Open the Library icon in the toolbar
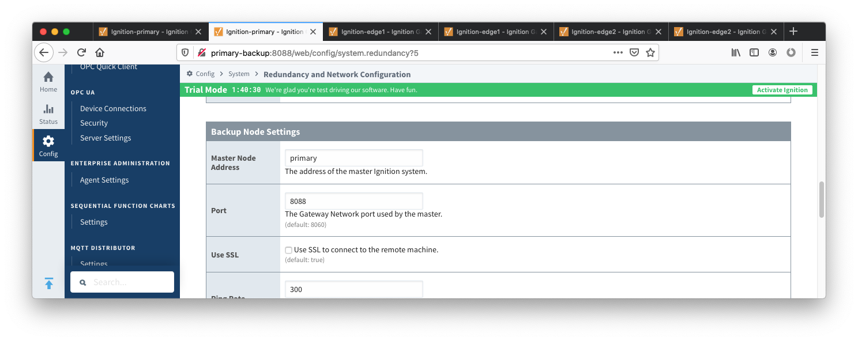The width and height of the screenshot is (858, 341). (736, 52)
